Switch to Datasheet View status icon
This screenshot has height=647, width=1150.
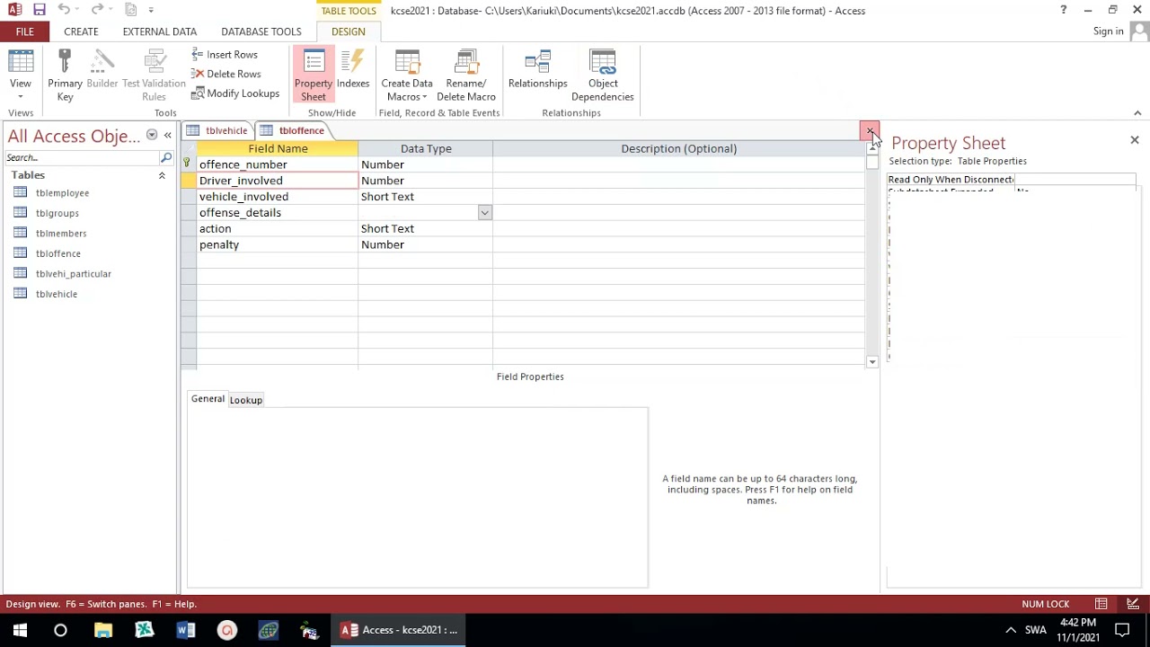coord(1101,604)
